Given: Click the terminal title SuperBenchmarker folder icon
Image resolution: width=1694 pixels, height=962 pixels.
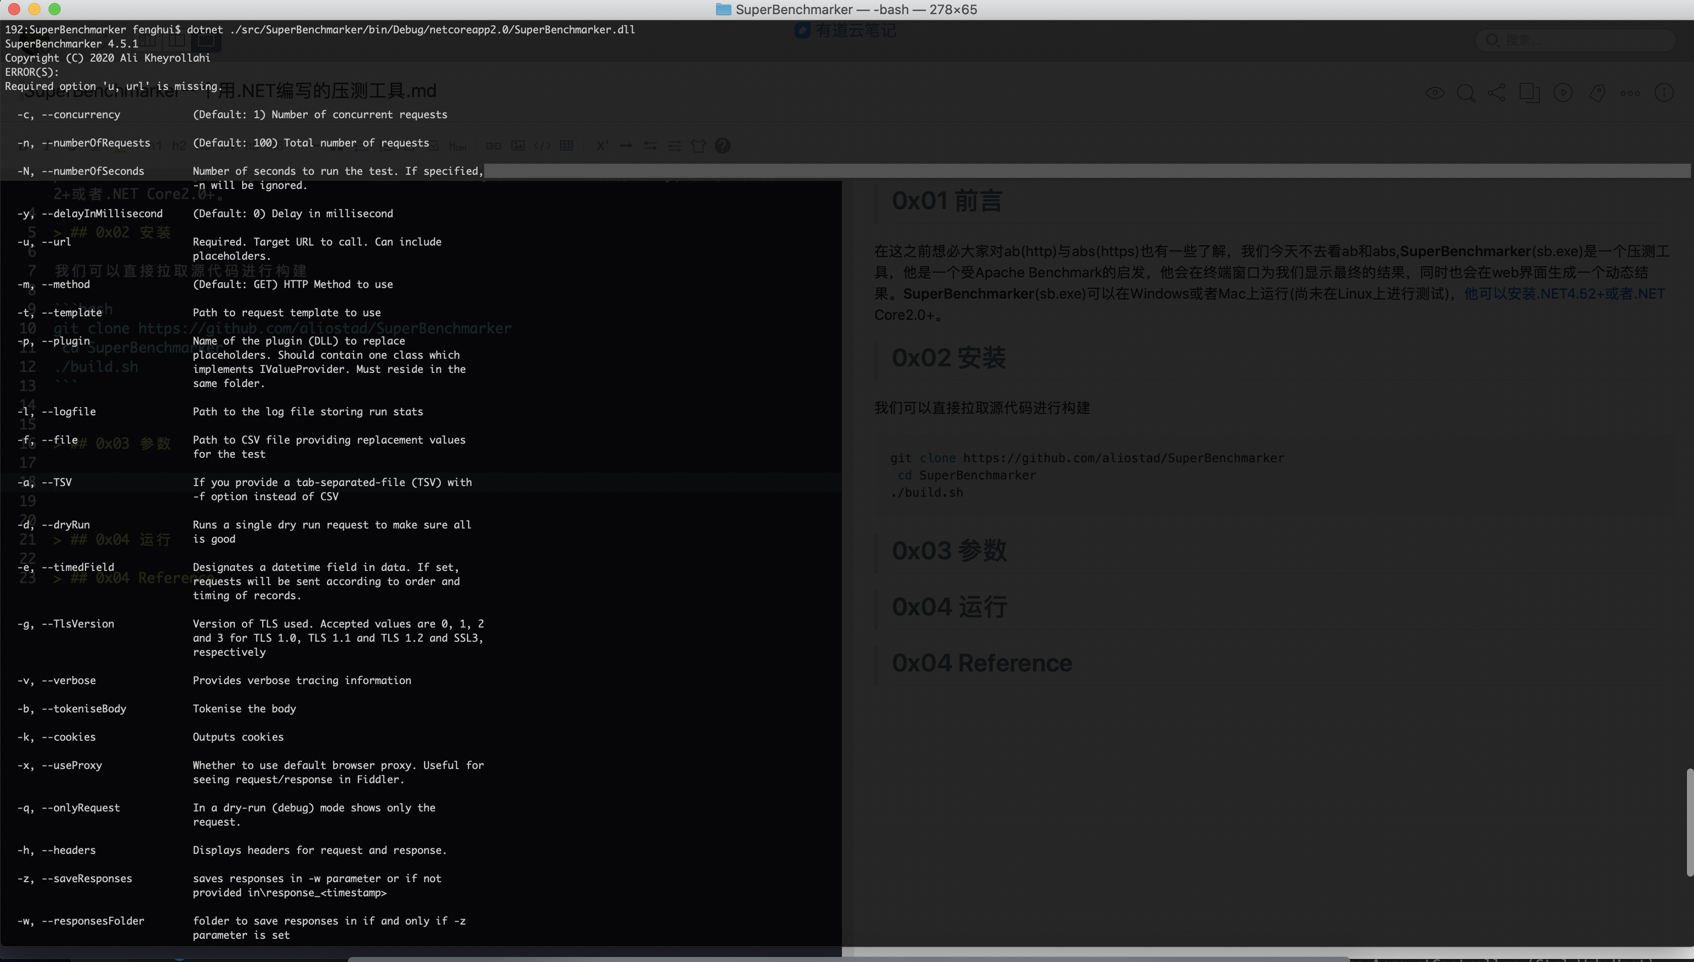Looking at the screenshot, I should tap(724, 9).
